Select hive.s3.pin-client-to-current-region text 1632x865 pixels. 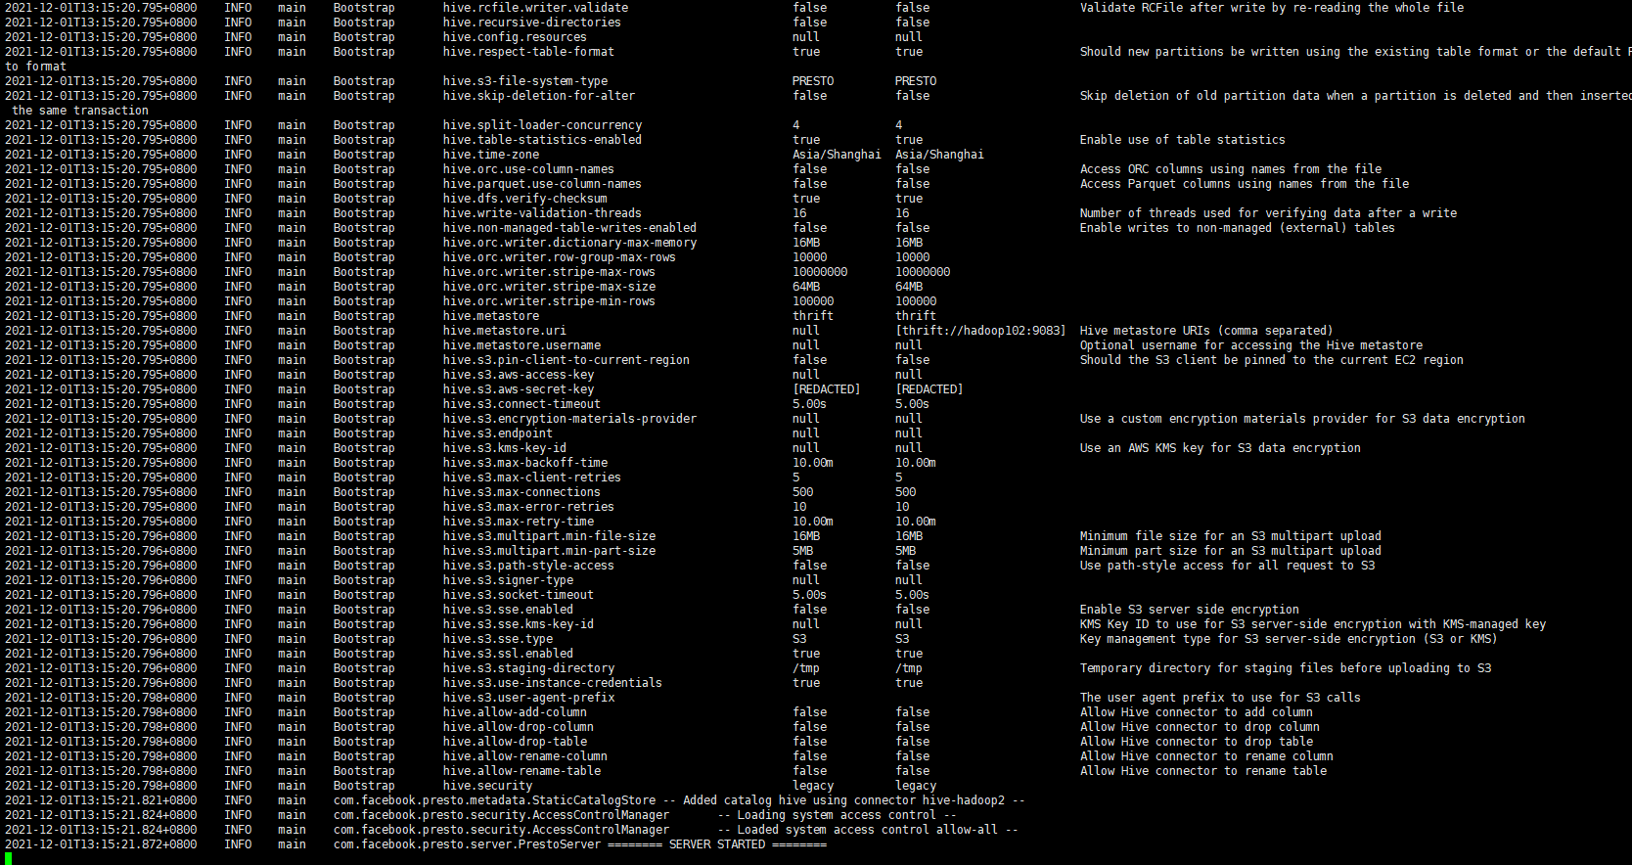tap(566, 360)
